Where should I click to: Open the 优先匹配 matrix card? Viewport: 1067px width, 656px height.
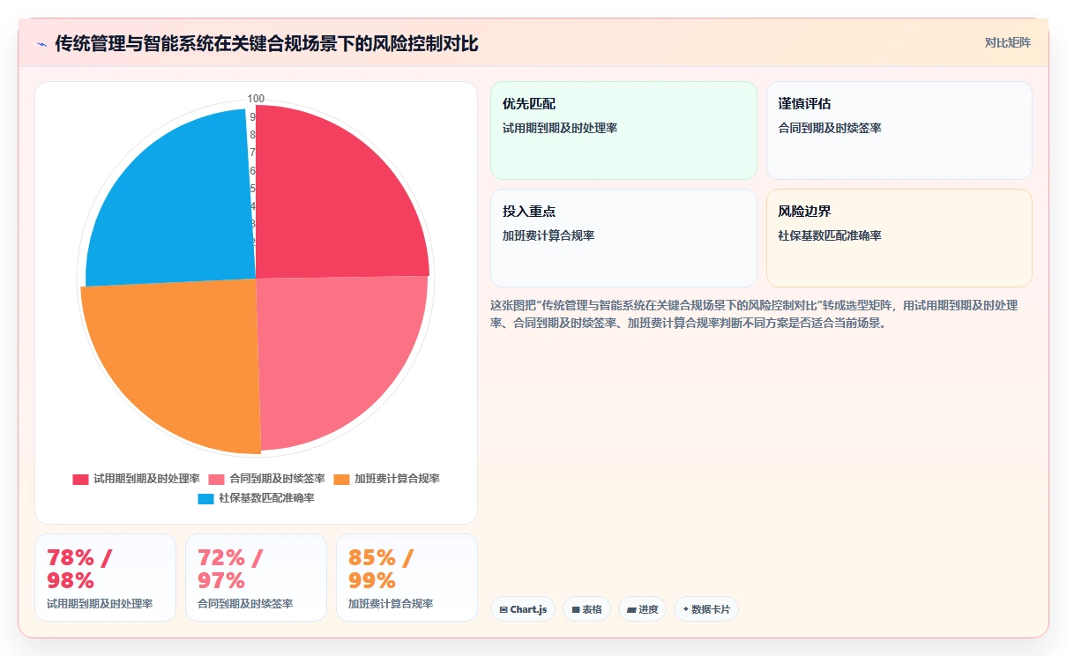pos(623,130)
